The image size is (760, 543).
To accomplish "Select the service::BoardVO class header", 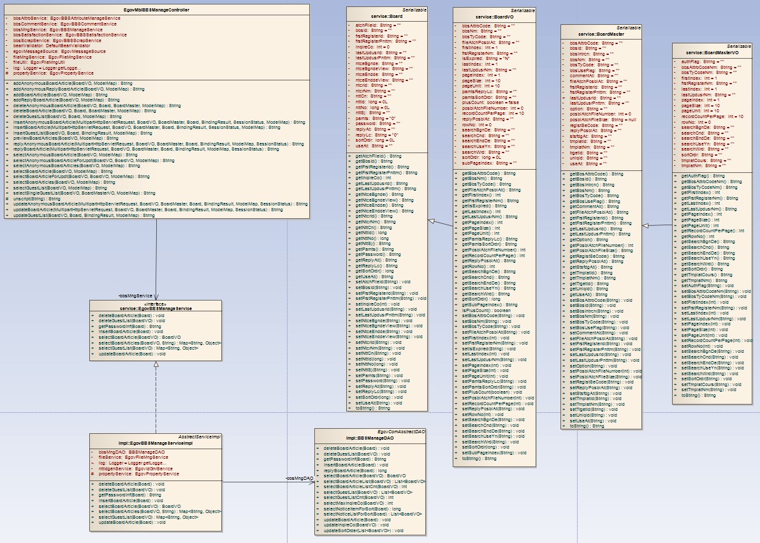I will click(x=495, y=16).
